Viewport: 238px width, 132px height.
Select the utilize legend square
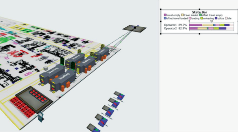coord(216,18)
